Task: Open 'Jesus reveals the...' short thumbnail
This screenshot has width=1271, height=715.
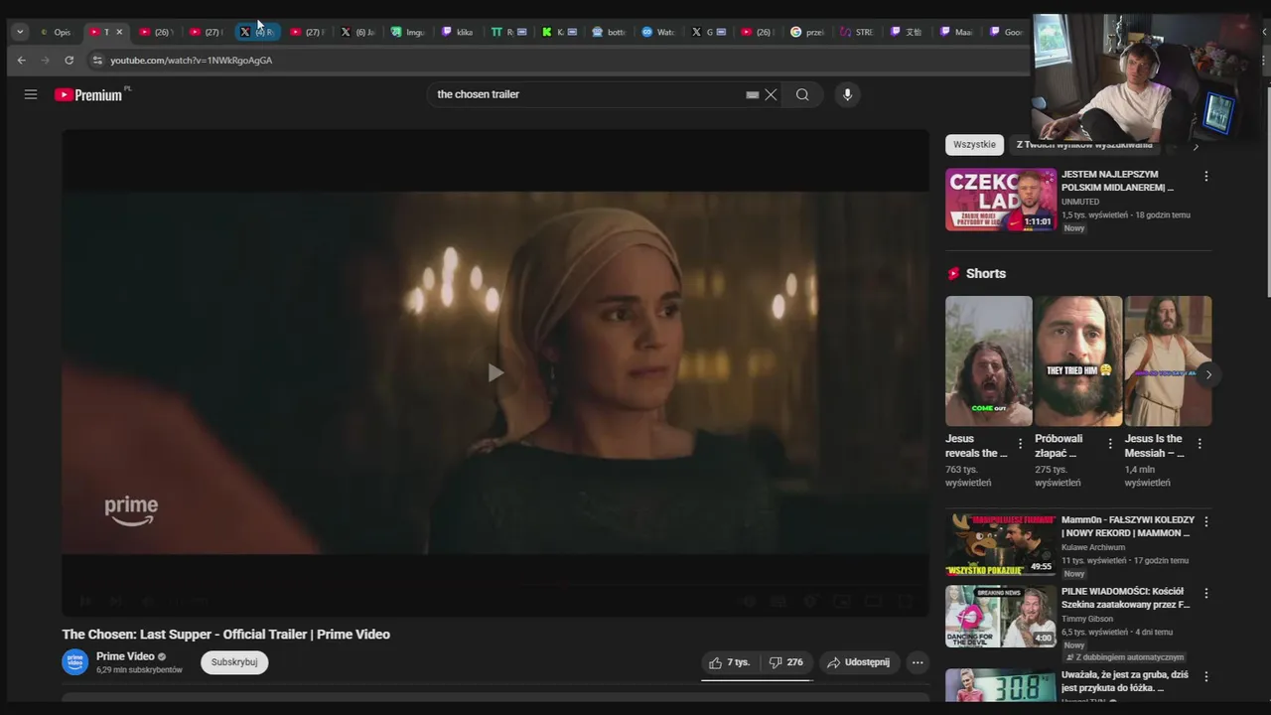Action: (x=989, y=361)
